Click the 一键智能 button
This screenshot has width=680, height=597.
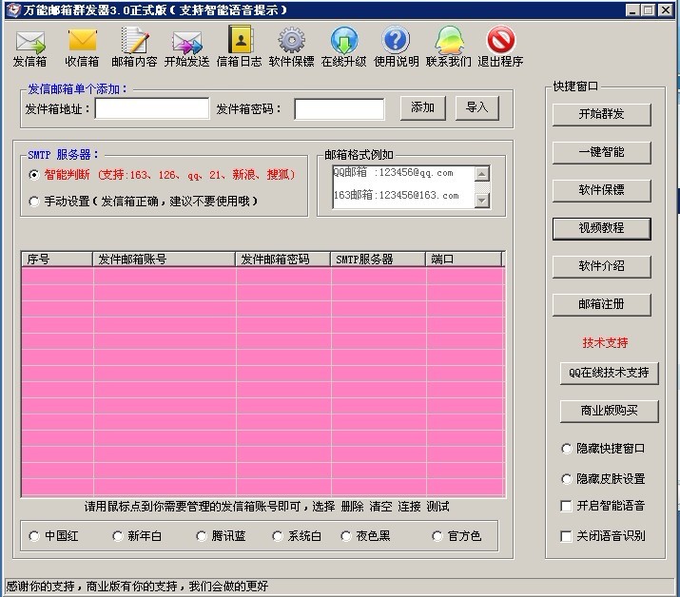tap(601, 153)
